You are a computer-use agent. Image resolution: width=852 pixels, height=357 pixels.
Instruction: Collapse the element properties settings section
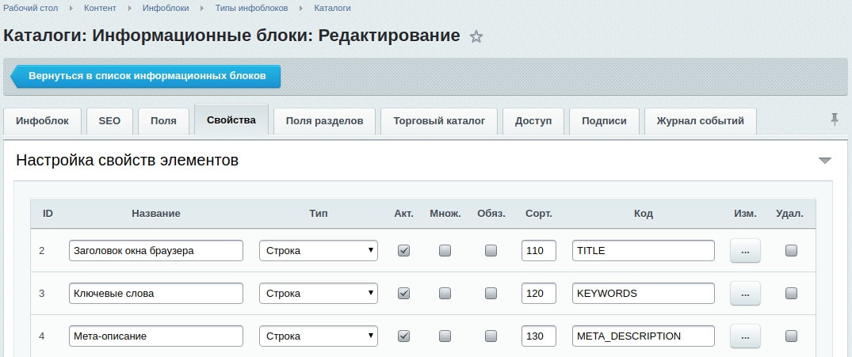[x=824, y=161]
